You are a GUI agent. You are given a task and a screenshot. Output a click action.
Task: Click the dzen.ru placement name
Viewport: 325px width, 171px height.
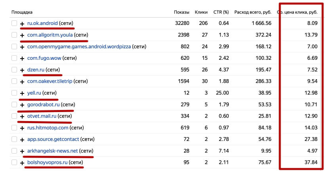(36, 70)
